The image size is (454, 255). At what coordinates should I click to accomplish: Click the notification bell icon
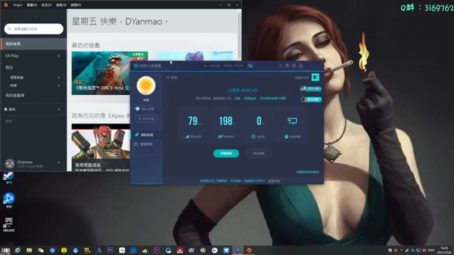(x=6, y=109)
